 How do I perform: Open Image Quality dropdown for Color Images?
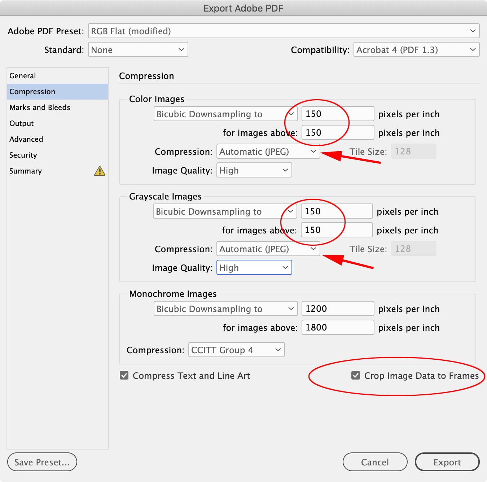(254, 170)
